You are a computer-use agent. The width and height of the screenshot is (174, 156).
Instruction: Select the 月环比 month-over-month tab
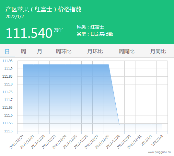click(95, 51)
